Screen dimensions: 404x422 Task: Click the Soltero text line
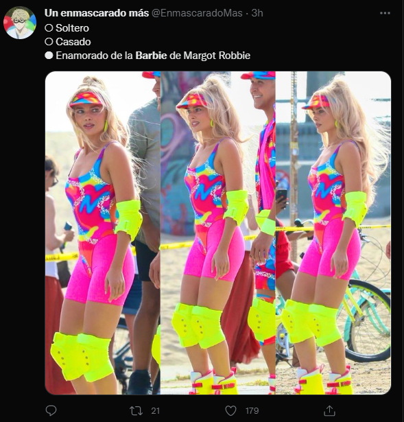(72, 28)
